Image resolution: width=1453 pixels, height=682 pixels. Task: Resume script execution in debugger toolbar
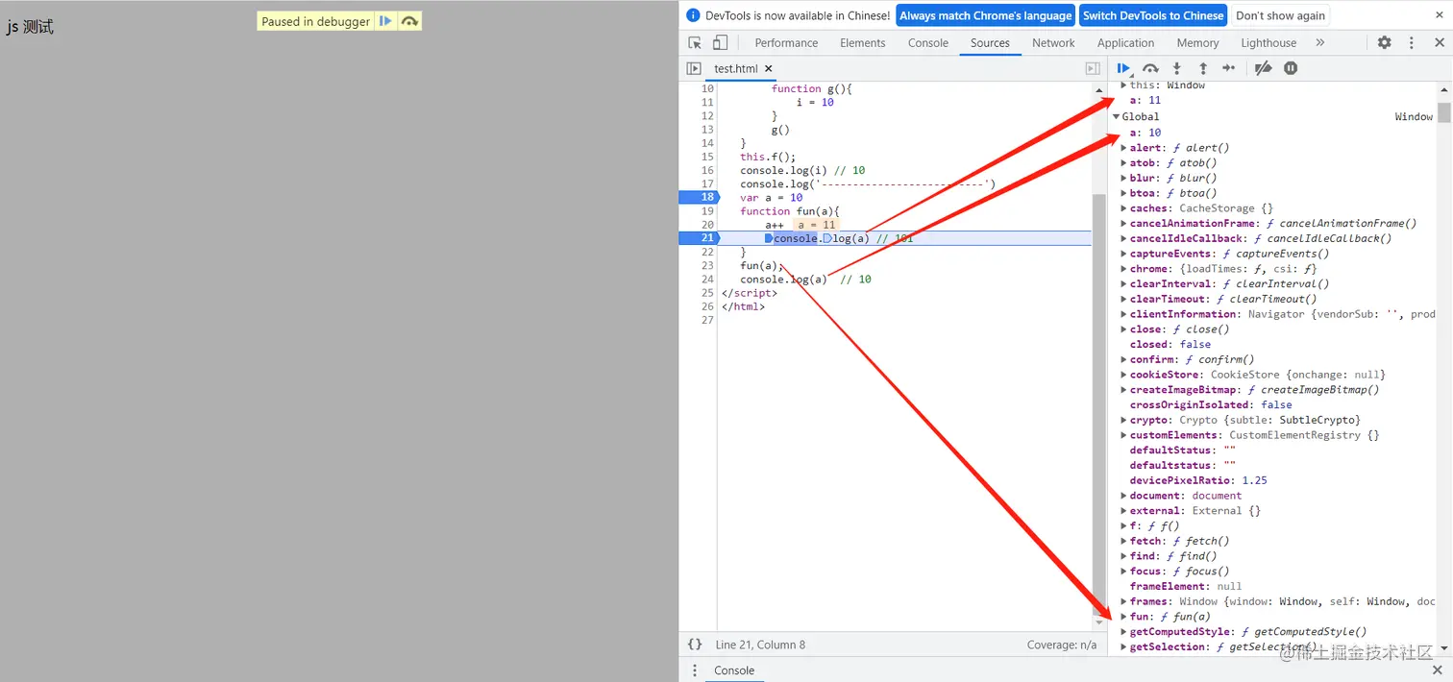click(x=1123, y=68)
